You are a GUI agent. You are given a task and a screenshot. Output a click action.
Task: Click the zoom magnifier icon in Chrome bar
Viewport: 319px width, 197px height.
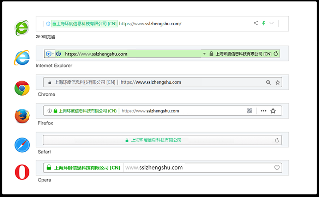tap(269, 82)
